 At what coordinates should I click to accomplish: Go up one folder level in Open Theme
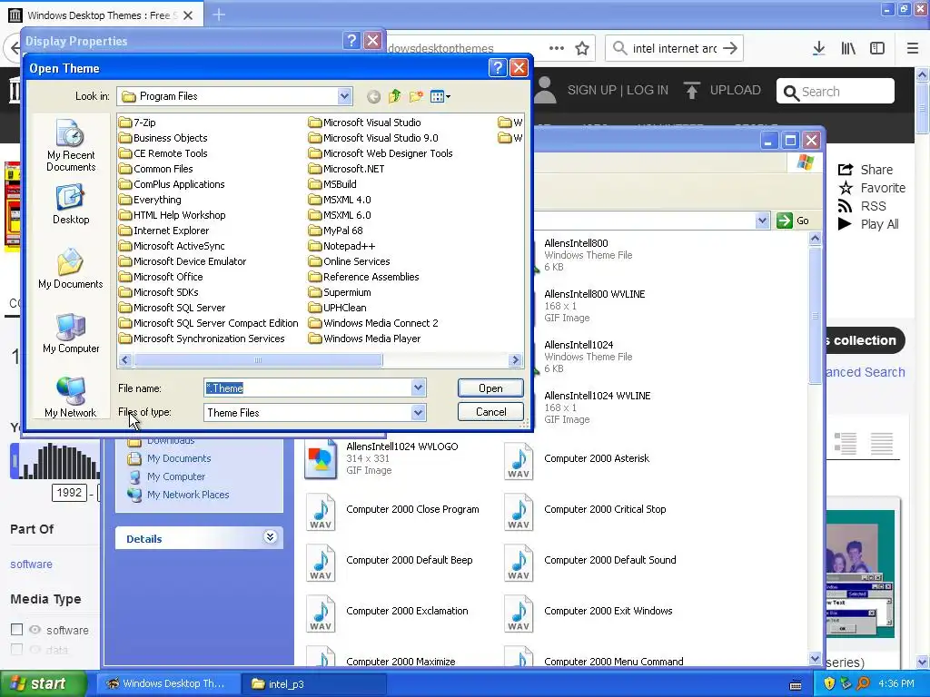click(394, 96)
